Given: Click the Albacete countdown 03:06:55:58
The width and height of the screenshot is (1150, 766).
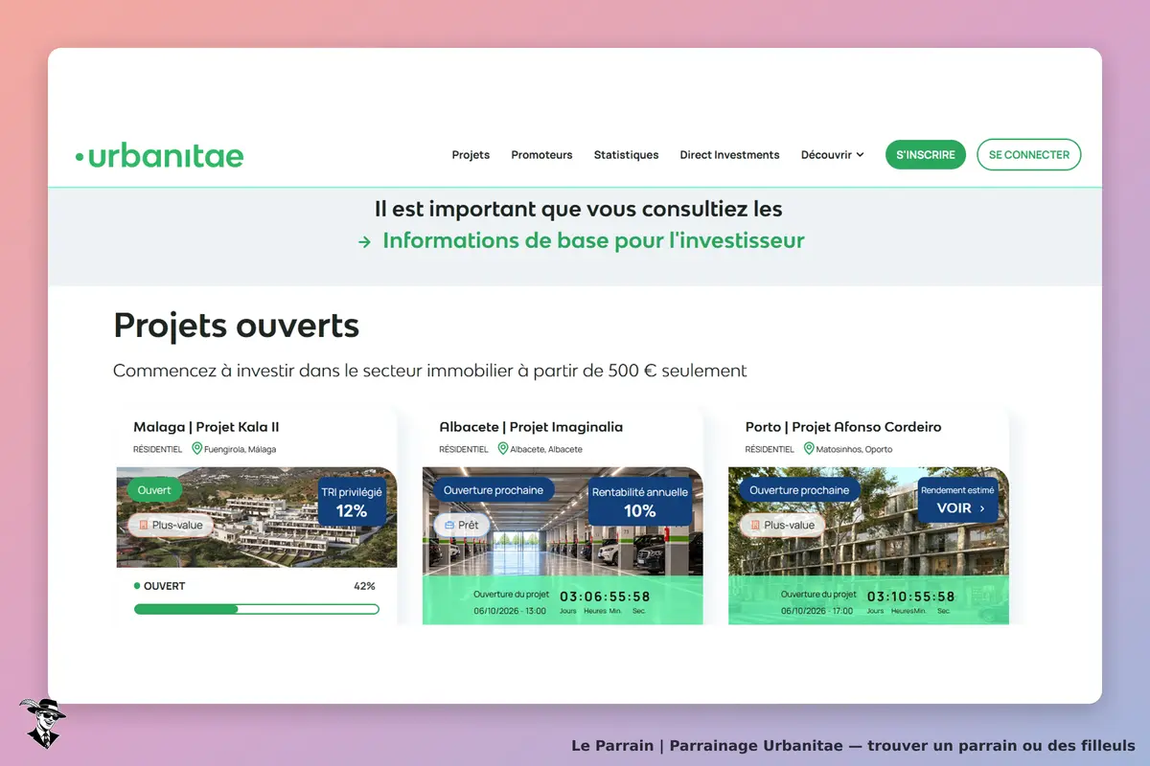Looking at the screenshot, I should tap(605, 597).
